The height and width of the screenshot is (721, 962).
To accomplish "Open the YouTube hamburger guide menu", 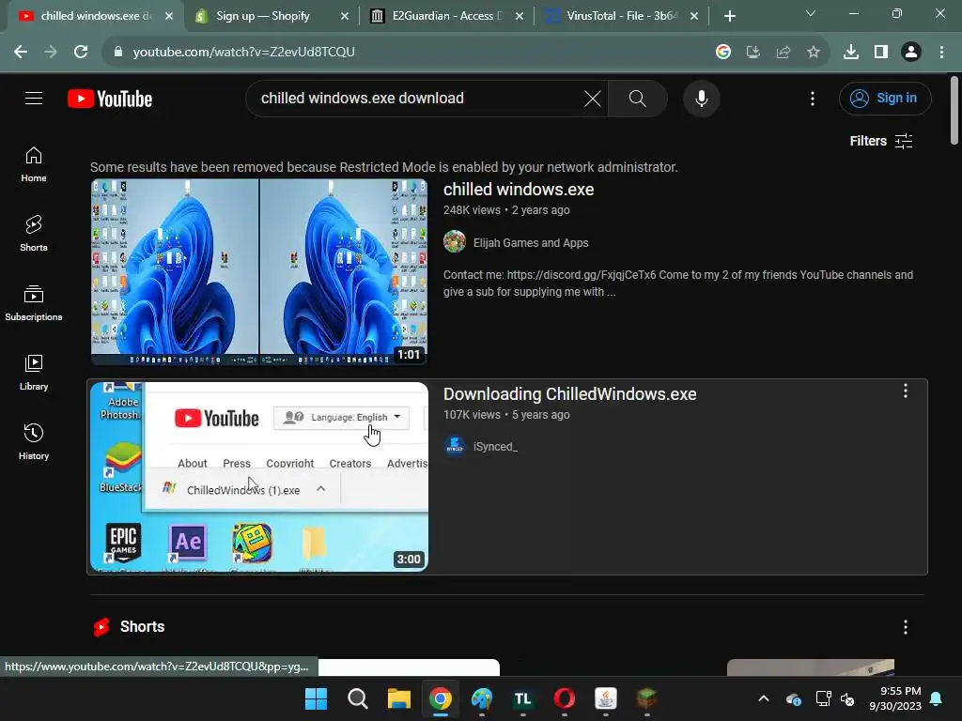I will [34, 98].
